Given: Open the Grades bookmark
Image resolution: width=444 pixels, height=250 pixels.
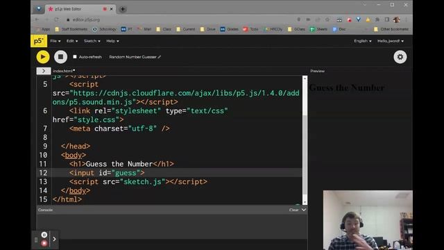Looking at the screenshot, I should pyautogui.click(x=230, y=29).
